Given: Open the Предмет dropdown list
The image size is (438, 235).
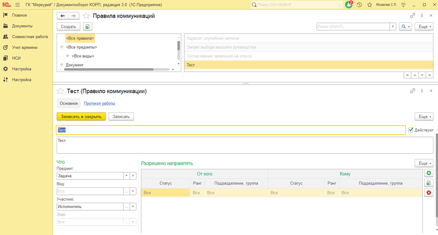Looking at the screenshot, I should coord(126,176).
